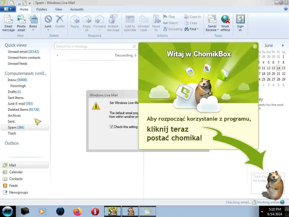The image size is (289, 217).
Task: Open the Deleted Items folder
Action: (x=24, y=110)
